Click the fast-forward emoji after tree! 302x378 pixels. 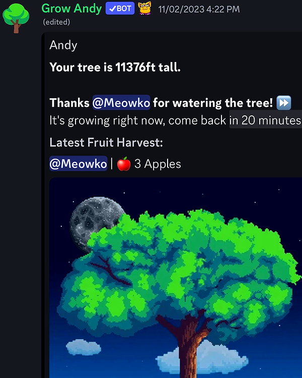coord(284,103)
